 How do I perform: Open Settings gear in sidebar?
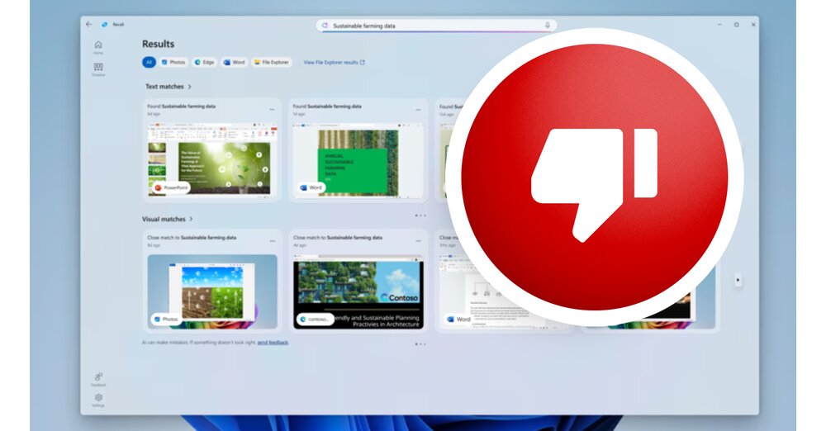98,400
